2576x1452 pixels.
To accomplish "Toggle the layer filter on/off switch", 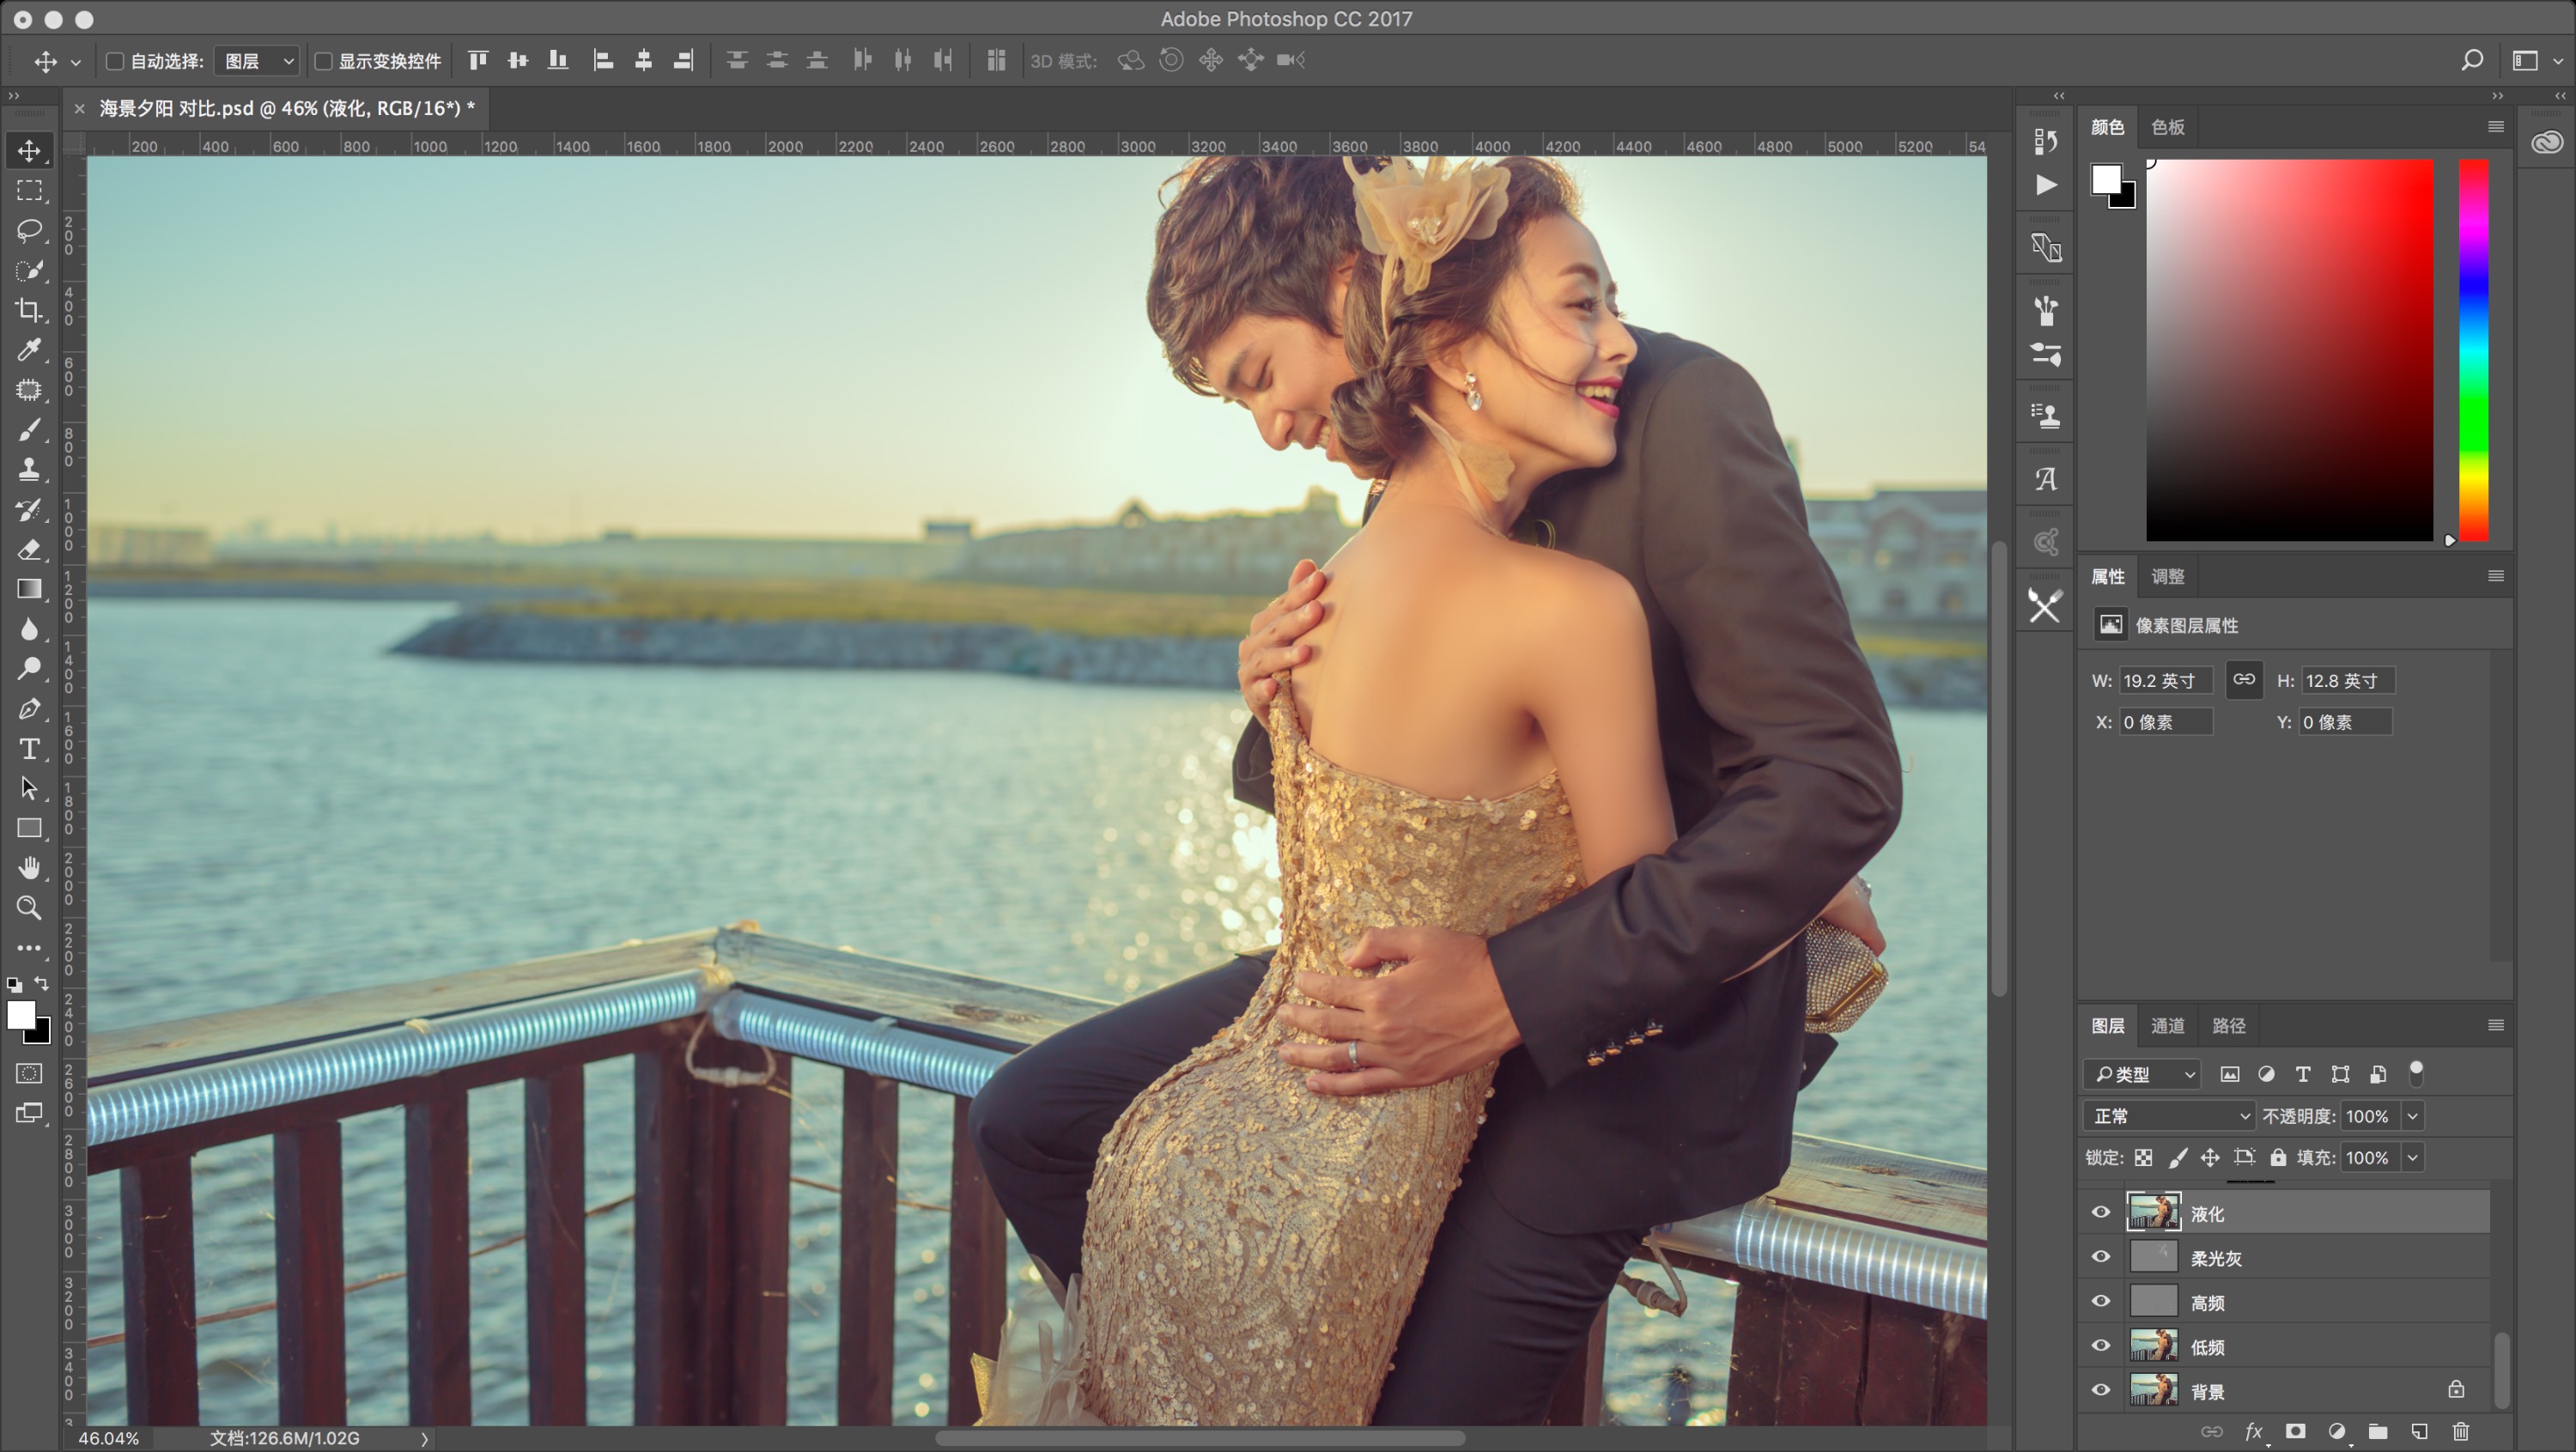I will tap(2416, 1073).
